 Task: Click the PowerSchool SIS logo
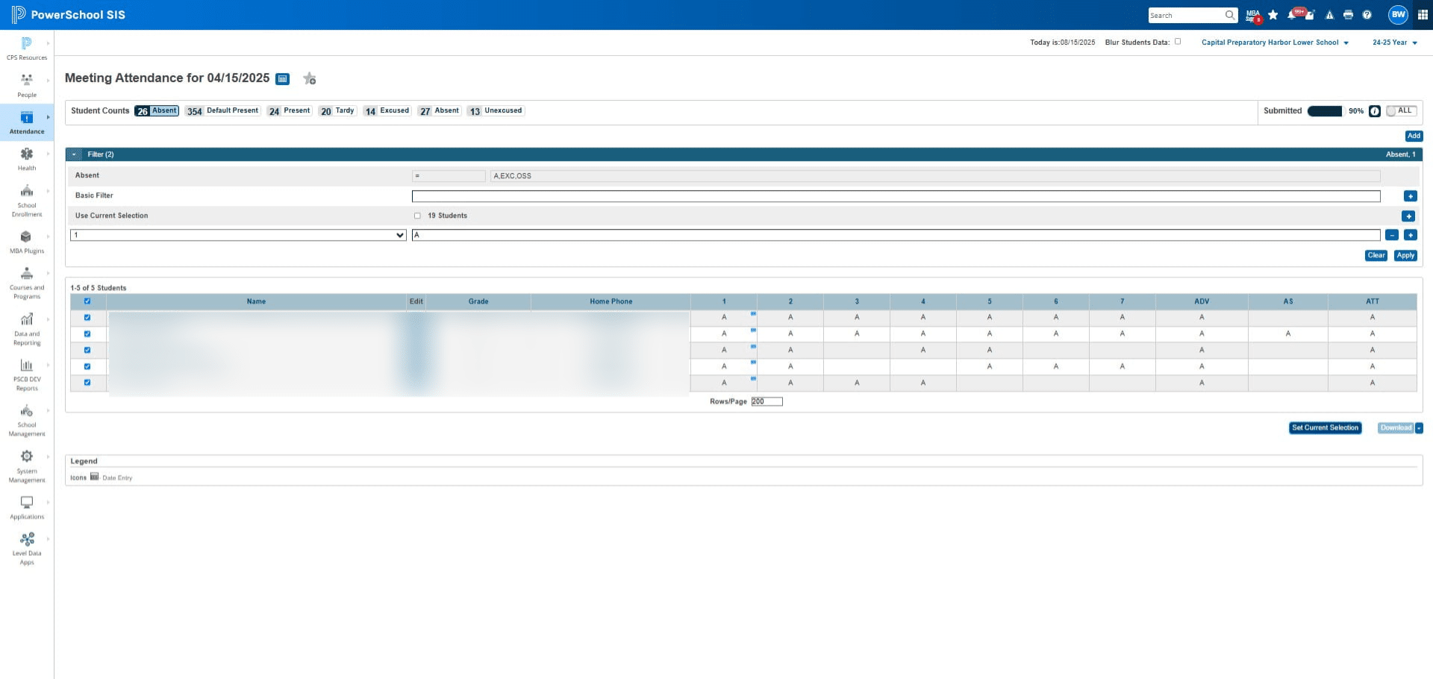(x=69, y=15)
